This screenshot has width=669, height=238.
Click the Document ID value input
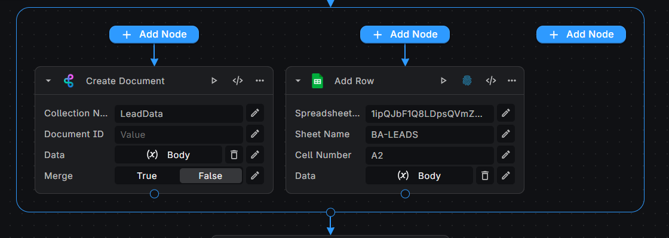pyautogui.click(x=179, y=135)
